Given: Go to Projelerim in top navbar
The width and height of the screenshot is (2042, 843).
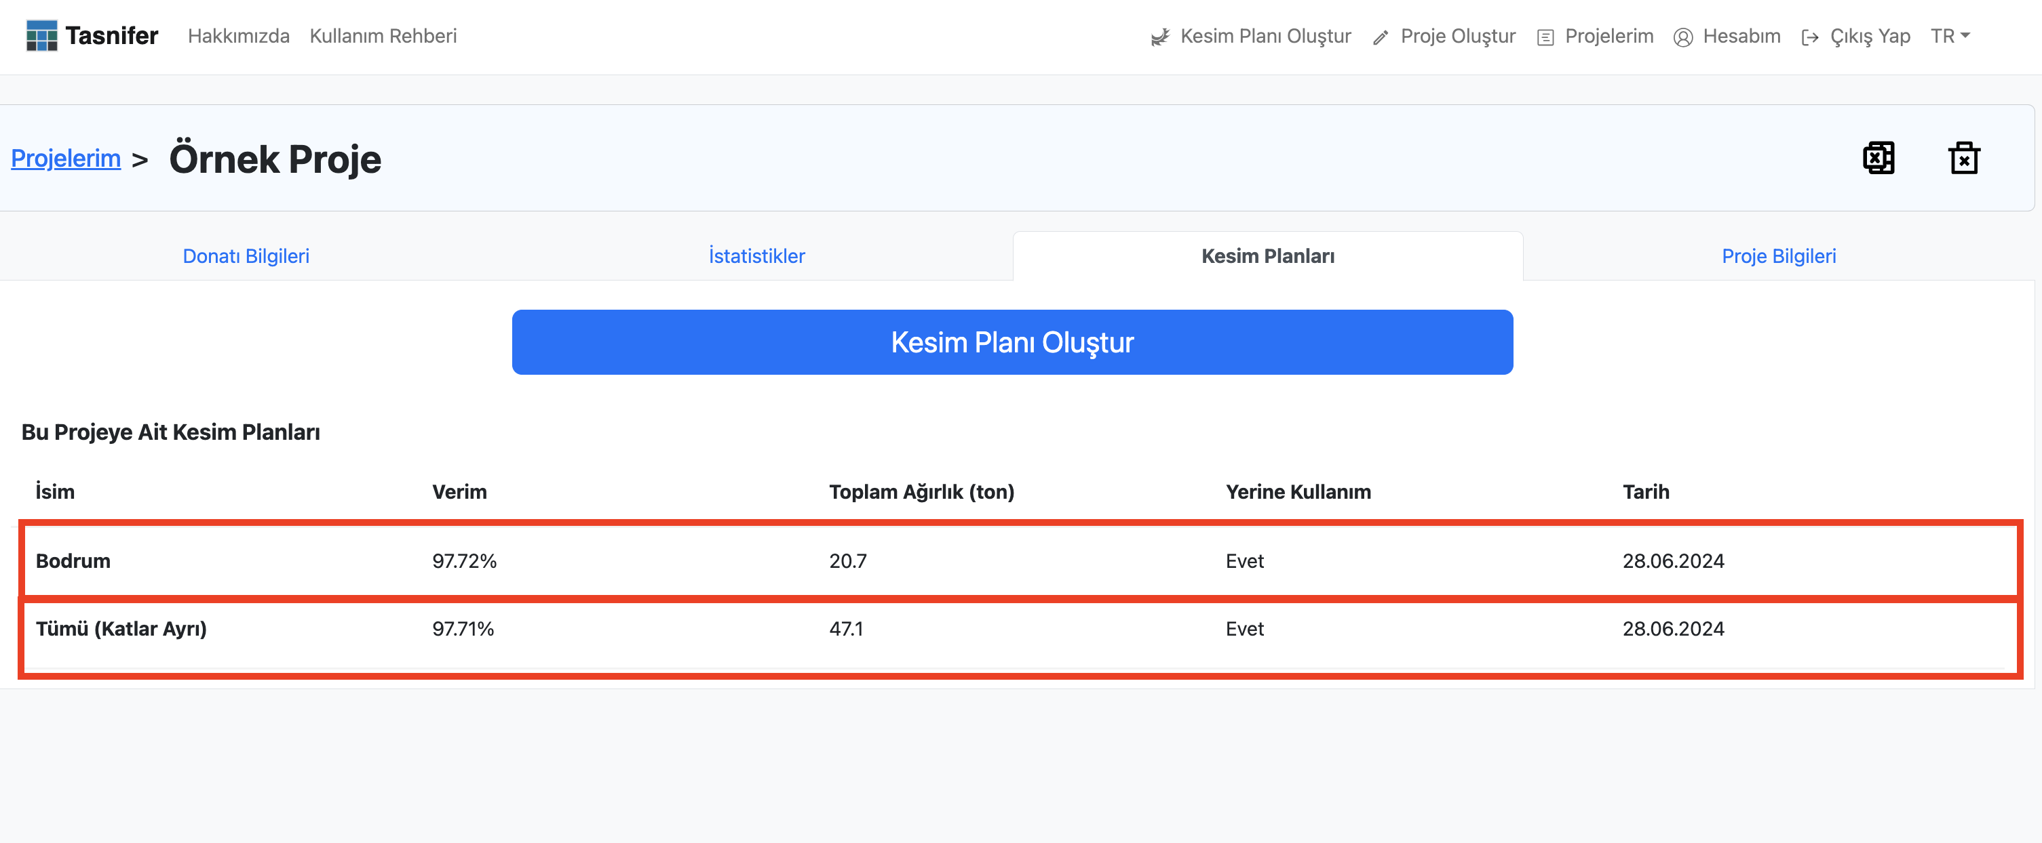Looking at the screenshot, I should coord(1609,37).
